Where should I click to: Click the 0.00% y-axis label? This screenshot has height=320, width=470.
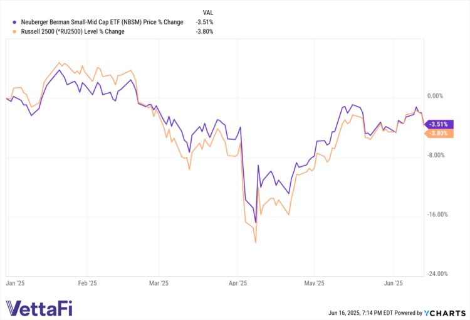[435, 96]
